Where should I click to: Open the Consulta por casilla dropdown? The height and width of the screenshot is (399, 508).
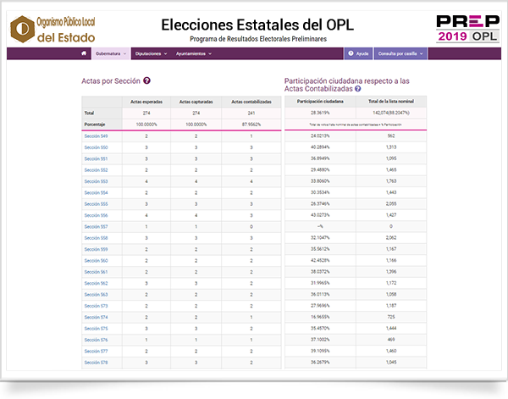click(400, 53)
